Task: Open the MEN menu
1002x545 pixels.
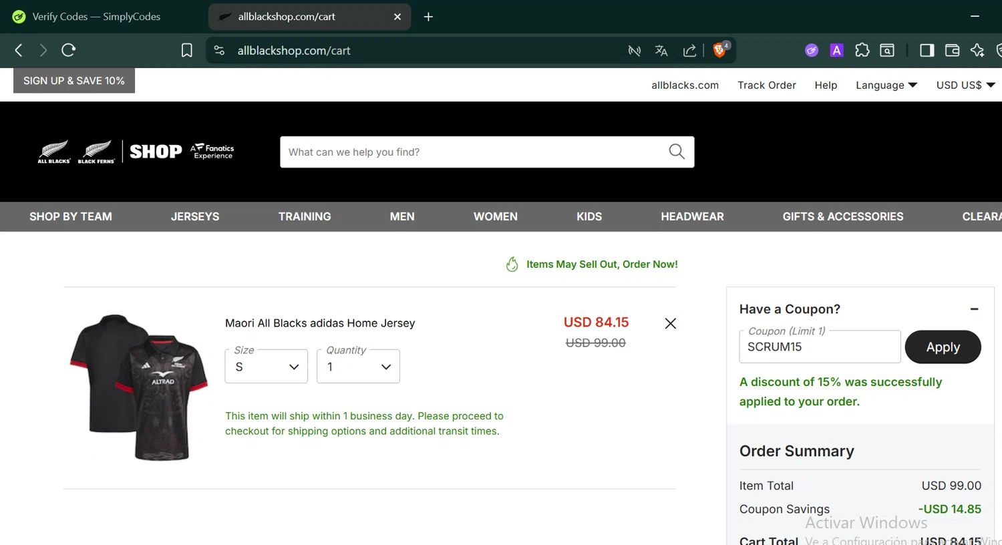Action: click(x=402, y=216)
